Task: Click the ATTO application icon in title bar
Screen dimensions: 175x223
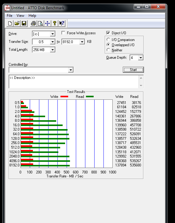Action: pyautogui.click(x=7, y=8)
